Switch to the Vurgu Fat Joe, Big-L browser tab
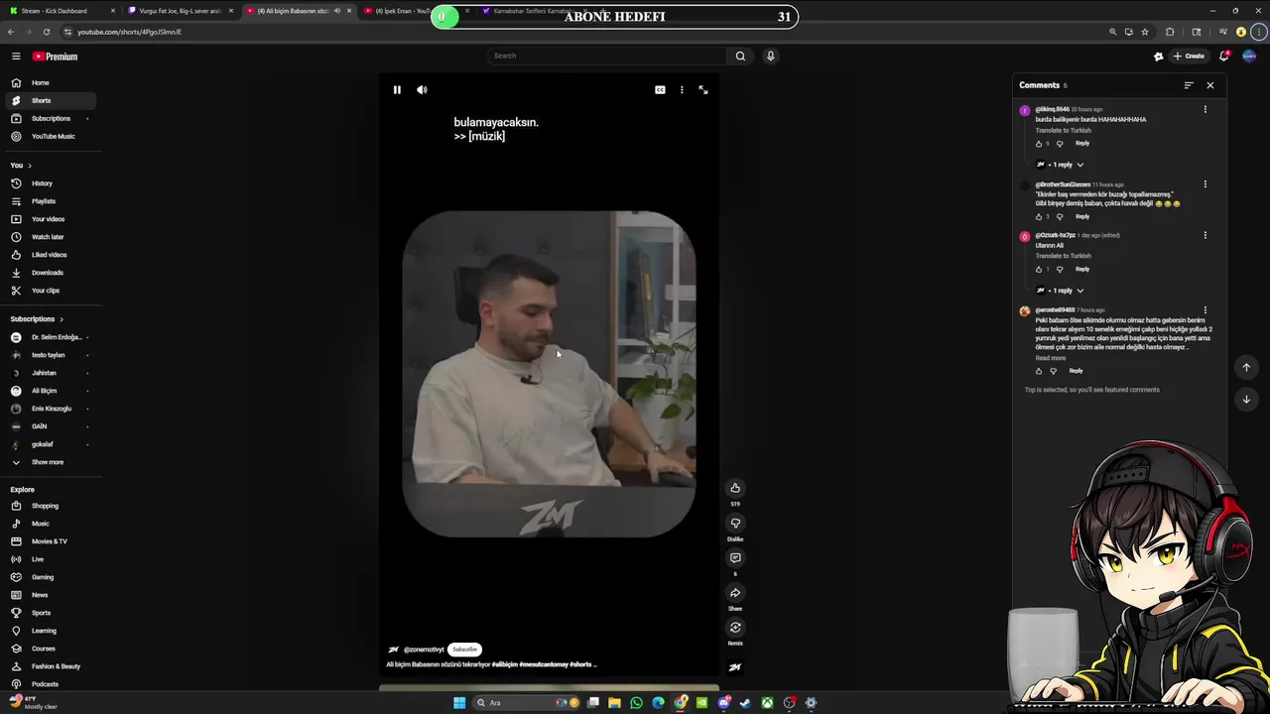Image resolution: width=1270 pixels, height=714 pixels. pos(179,11)
